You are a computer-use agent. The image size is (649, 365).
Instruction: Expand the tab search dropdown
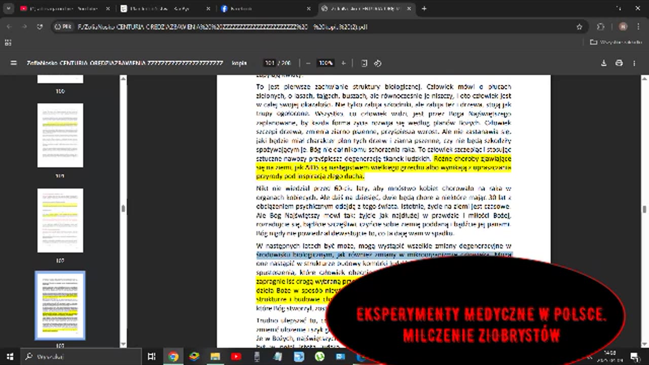click(x=8, y=9)
